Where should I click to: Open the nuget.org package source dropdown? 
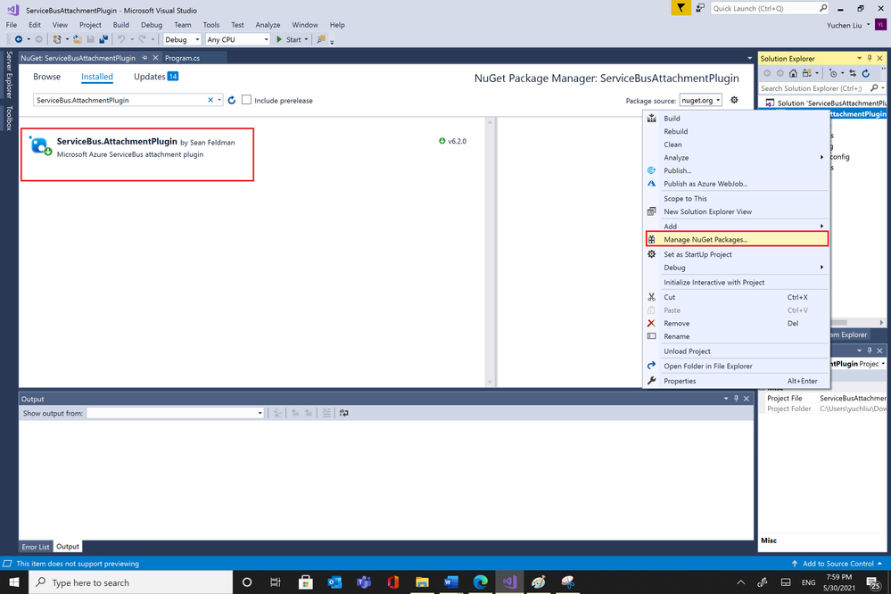[701, 100]
